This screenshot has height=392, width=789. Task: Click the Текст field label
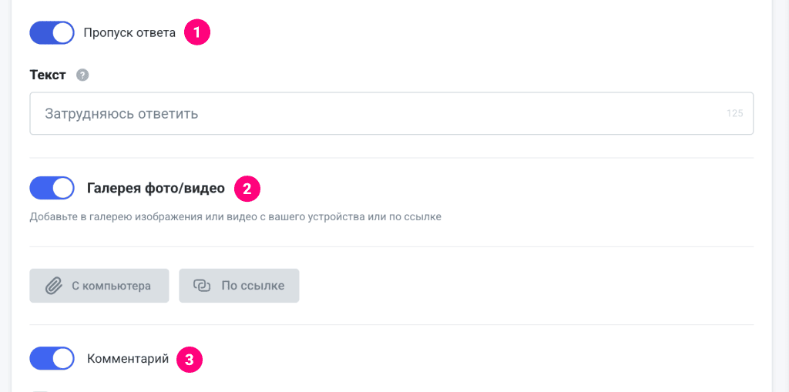(x=48, y=75)
